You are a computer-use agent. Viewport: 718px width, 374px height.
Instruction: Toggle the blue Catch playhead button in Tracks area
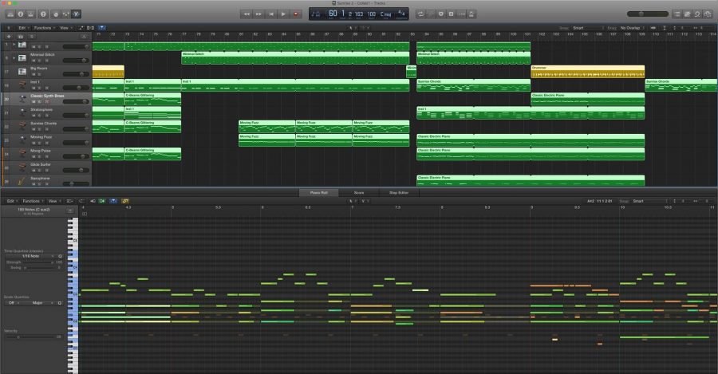[101, 28]
